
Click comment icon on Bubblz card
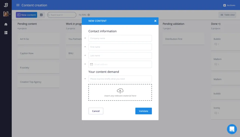[216, 44]
